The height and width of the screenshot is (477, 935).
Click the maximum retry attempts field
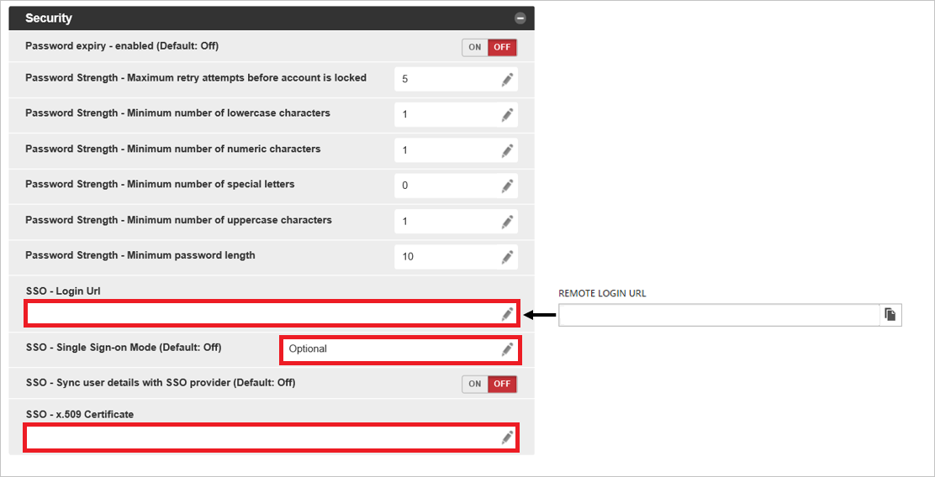[x=457, y=79]
